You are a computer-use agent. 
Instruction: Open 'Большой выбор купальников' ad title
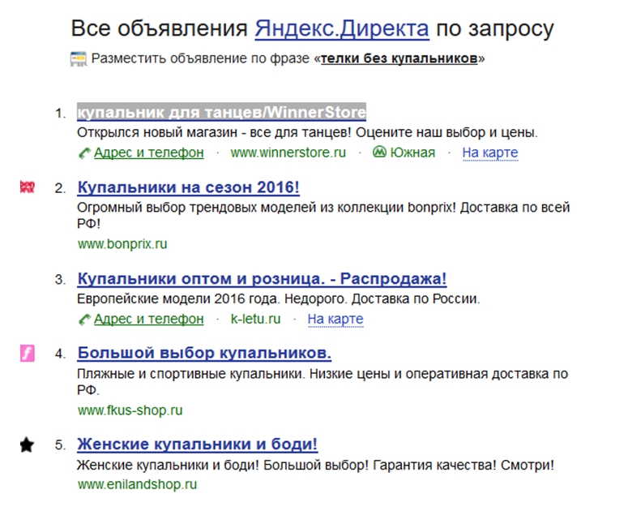click(x=204, y=354)
